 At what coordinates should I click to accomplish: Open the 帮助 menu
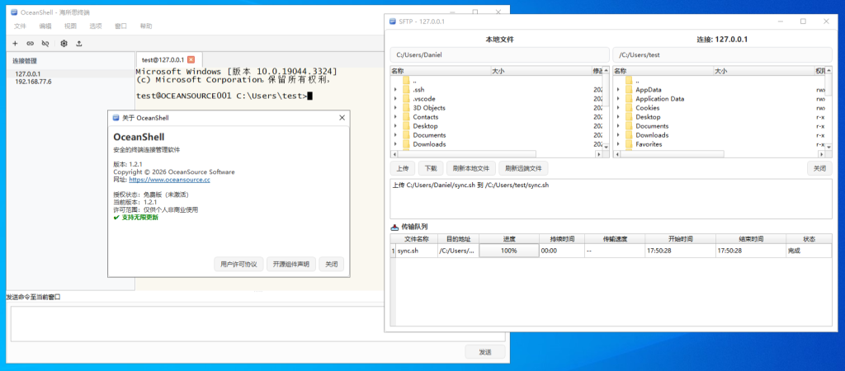pos(145,26)
